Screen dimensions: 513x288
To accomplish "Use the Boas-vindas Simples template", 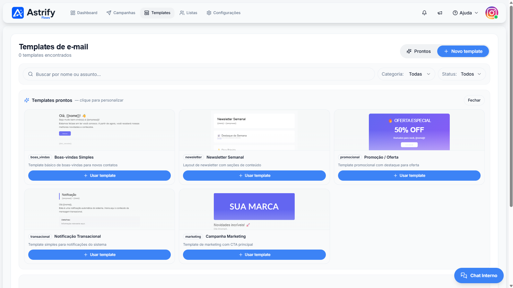I will [x=100, y=176].
